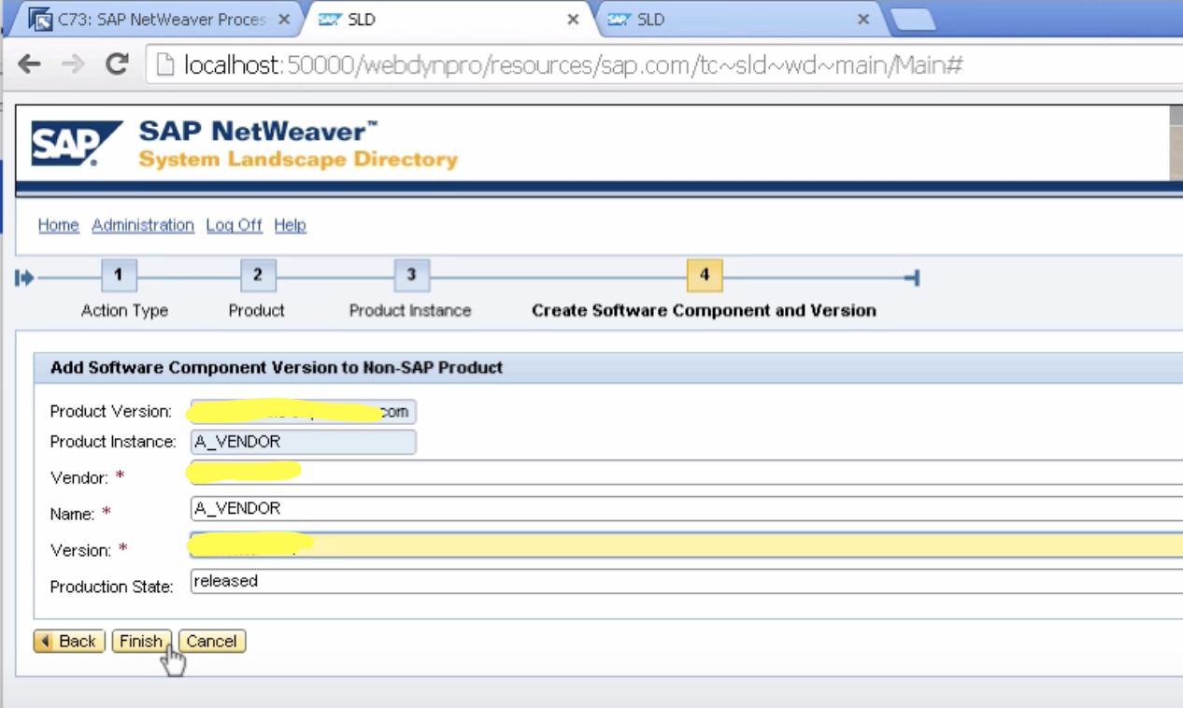Go to roadmap step 3 Product Instance
This screenshot has height=708, width=1183.
[411, 276]
